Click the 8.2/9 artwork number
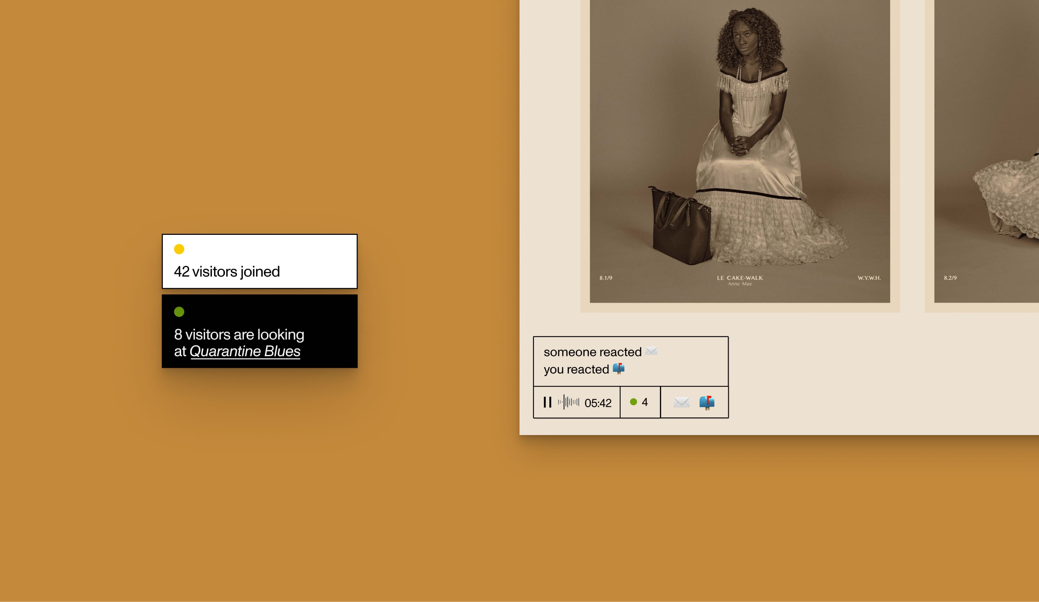This screenshot has width=1039, height=602. 950,278
